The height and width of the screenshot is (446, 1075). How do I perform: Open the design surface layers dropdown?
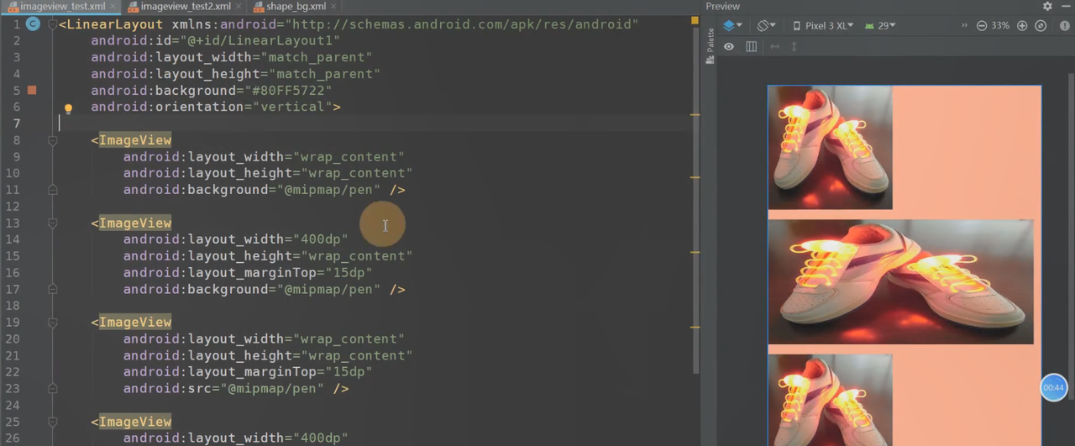(x=732, y=26)
